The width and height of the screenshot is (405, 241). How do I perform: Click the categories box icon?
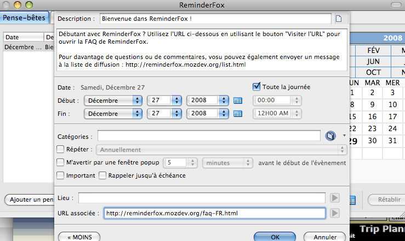(330, 136)
